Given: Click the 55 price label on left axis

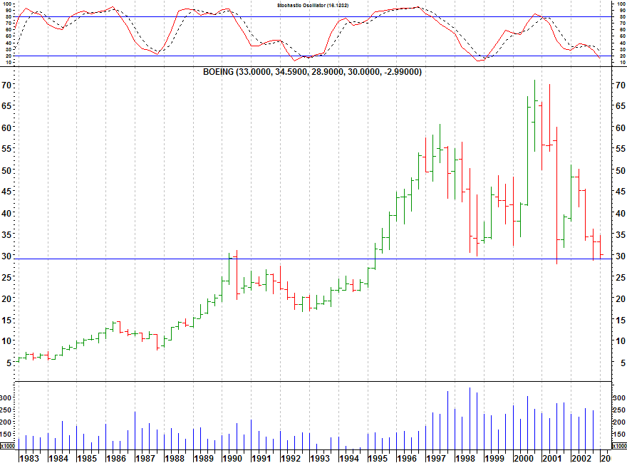Looking at the screenshot, I should pyautogui.click(x=6, y=149).
